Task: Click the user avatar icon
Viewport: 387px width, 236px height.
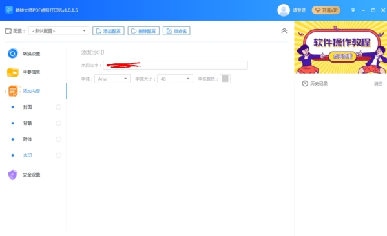Action: coord(284,10)
